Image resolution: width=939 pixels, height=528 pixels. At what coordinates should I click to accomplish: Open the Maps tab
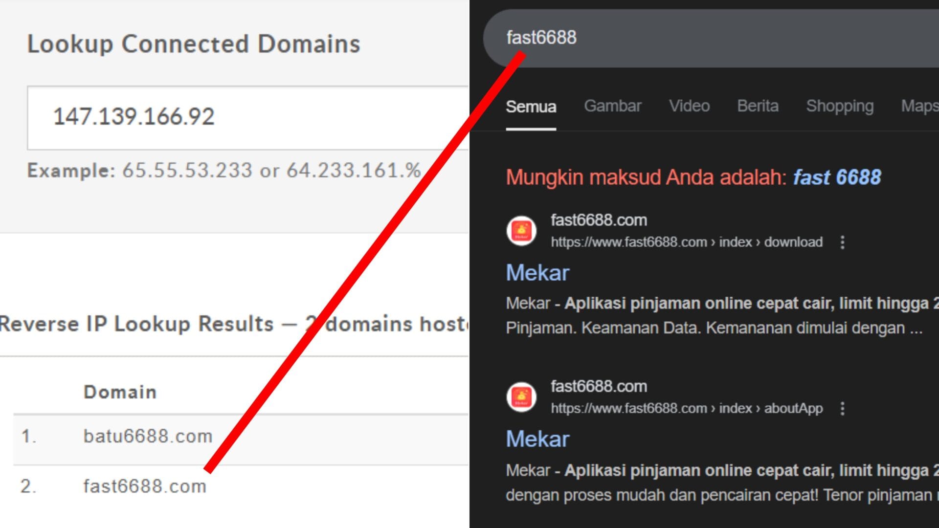coord(920,106)
